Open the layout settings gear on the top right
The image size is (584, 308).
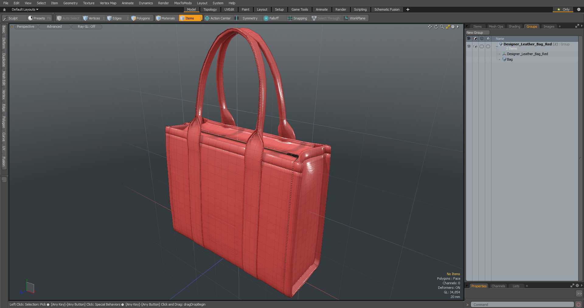point(579,9)
